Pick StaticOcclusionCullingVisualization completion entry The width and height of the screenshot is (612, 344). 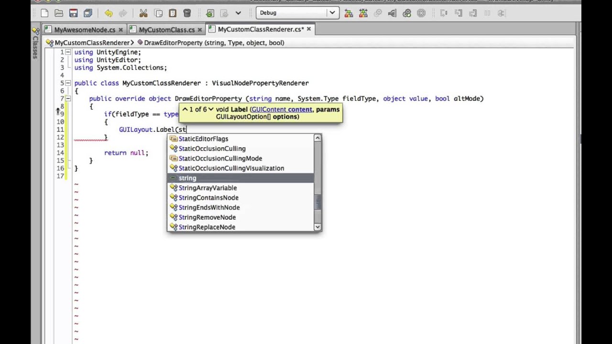[x=240, y=168]
